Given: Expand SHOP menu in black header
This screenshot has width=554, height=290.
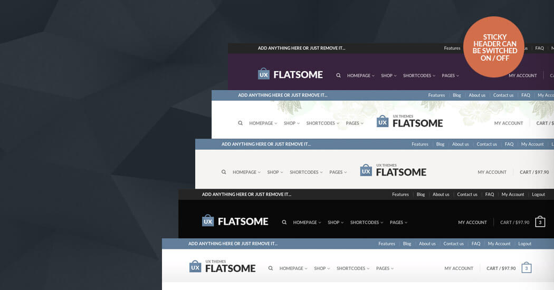Looking at the screenshot, I should coord(335,222).
